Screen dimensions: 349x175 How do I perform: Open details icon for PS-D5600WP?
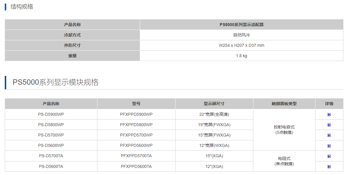click(329, 146)
